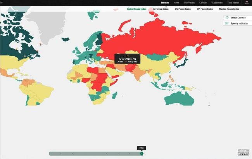Click the Institute for Economics & Peace logo

[243, 152]
